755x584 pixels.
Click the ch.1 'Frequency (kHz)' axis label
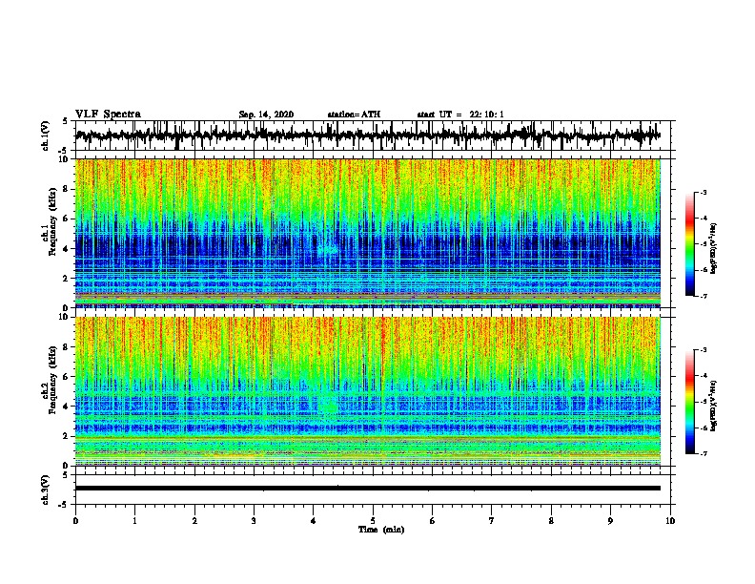pyautogui.click(x=52, y=222)
